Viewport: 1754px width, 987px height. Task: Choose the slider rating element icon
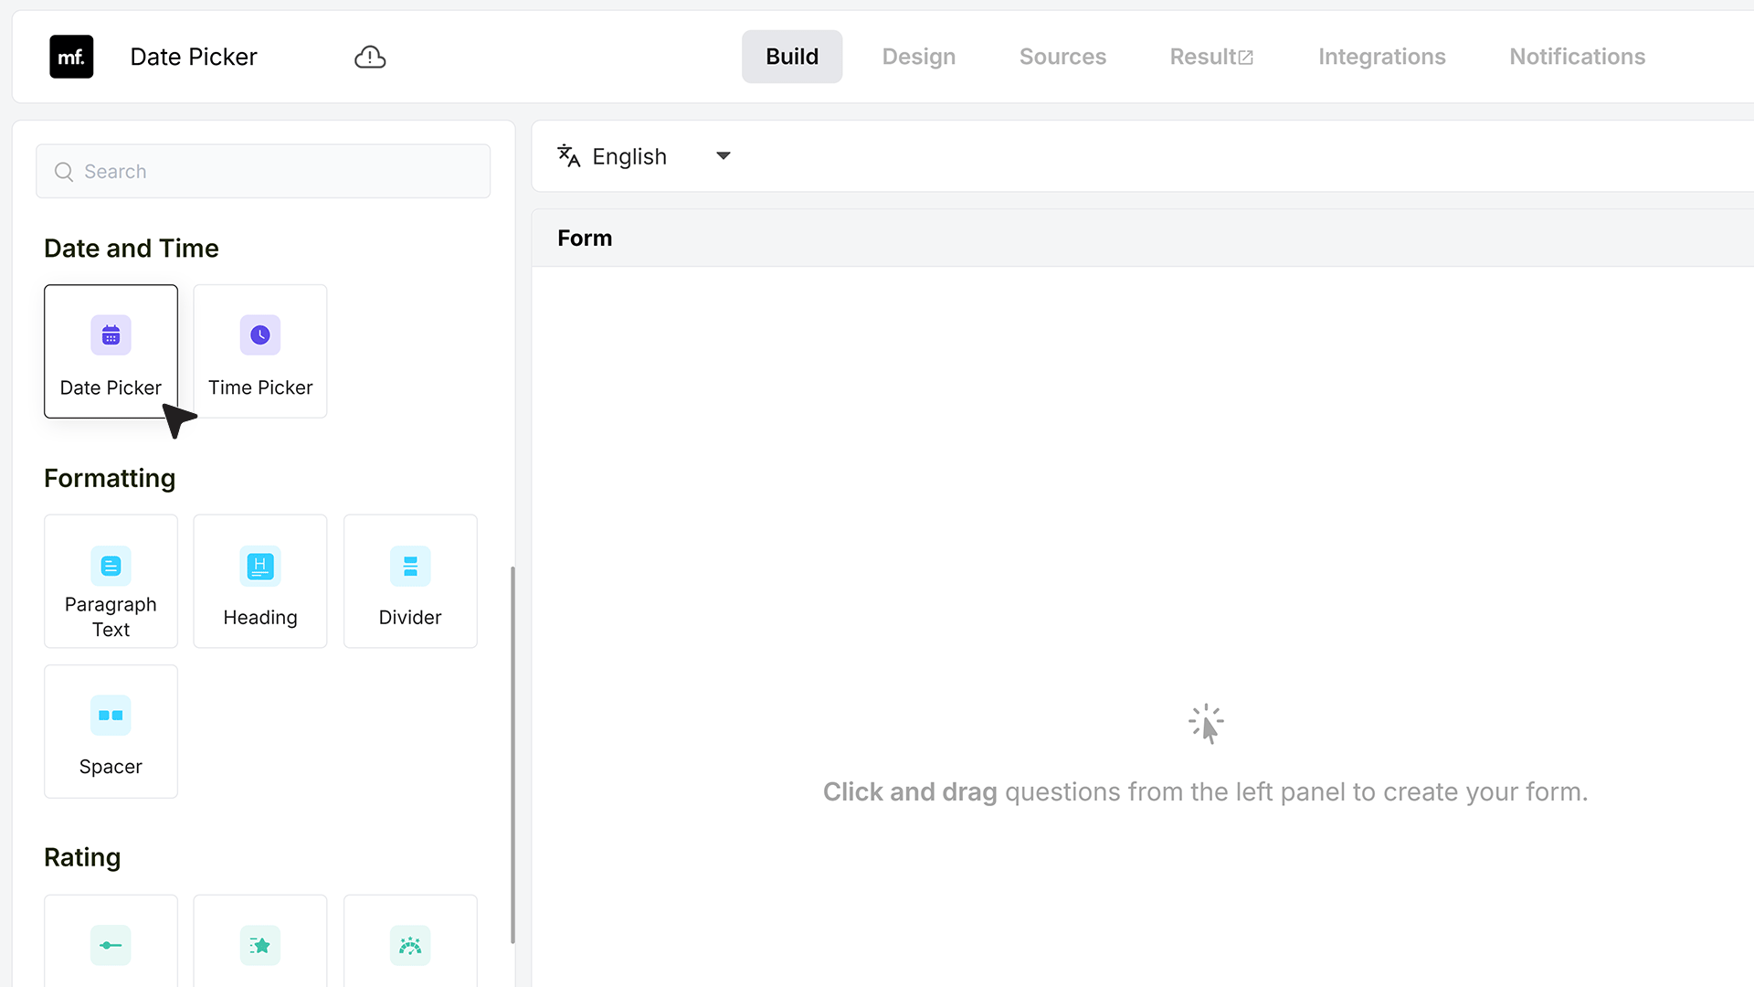(111, 946)
